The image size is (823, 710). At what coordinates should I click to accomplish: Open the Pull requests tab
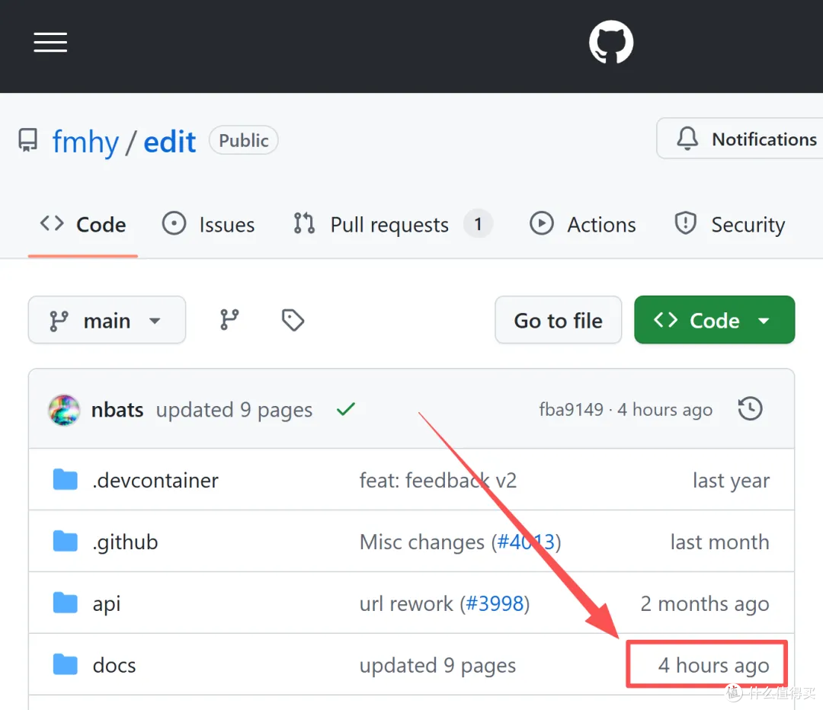392,225
